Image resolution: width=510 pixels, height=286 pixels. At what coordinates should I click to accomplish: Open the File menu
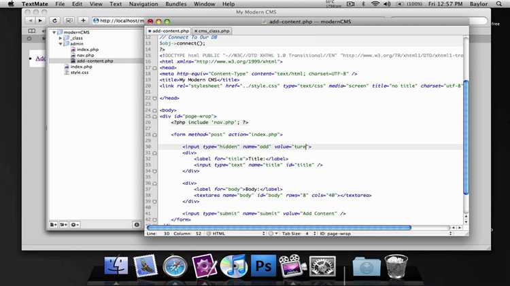pos(60,4)
